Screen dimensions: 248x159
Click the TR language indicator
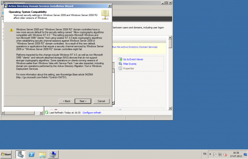[205, 154]
